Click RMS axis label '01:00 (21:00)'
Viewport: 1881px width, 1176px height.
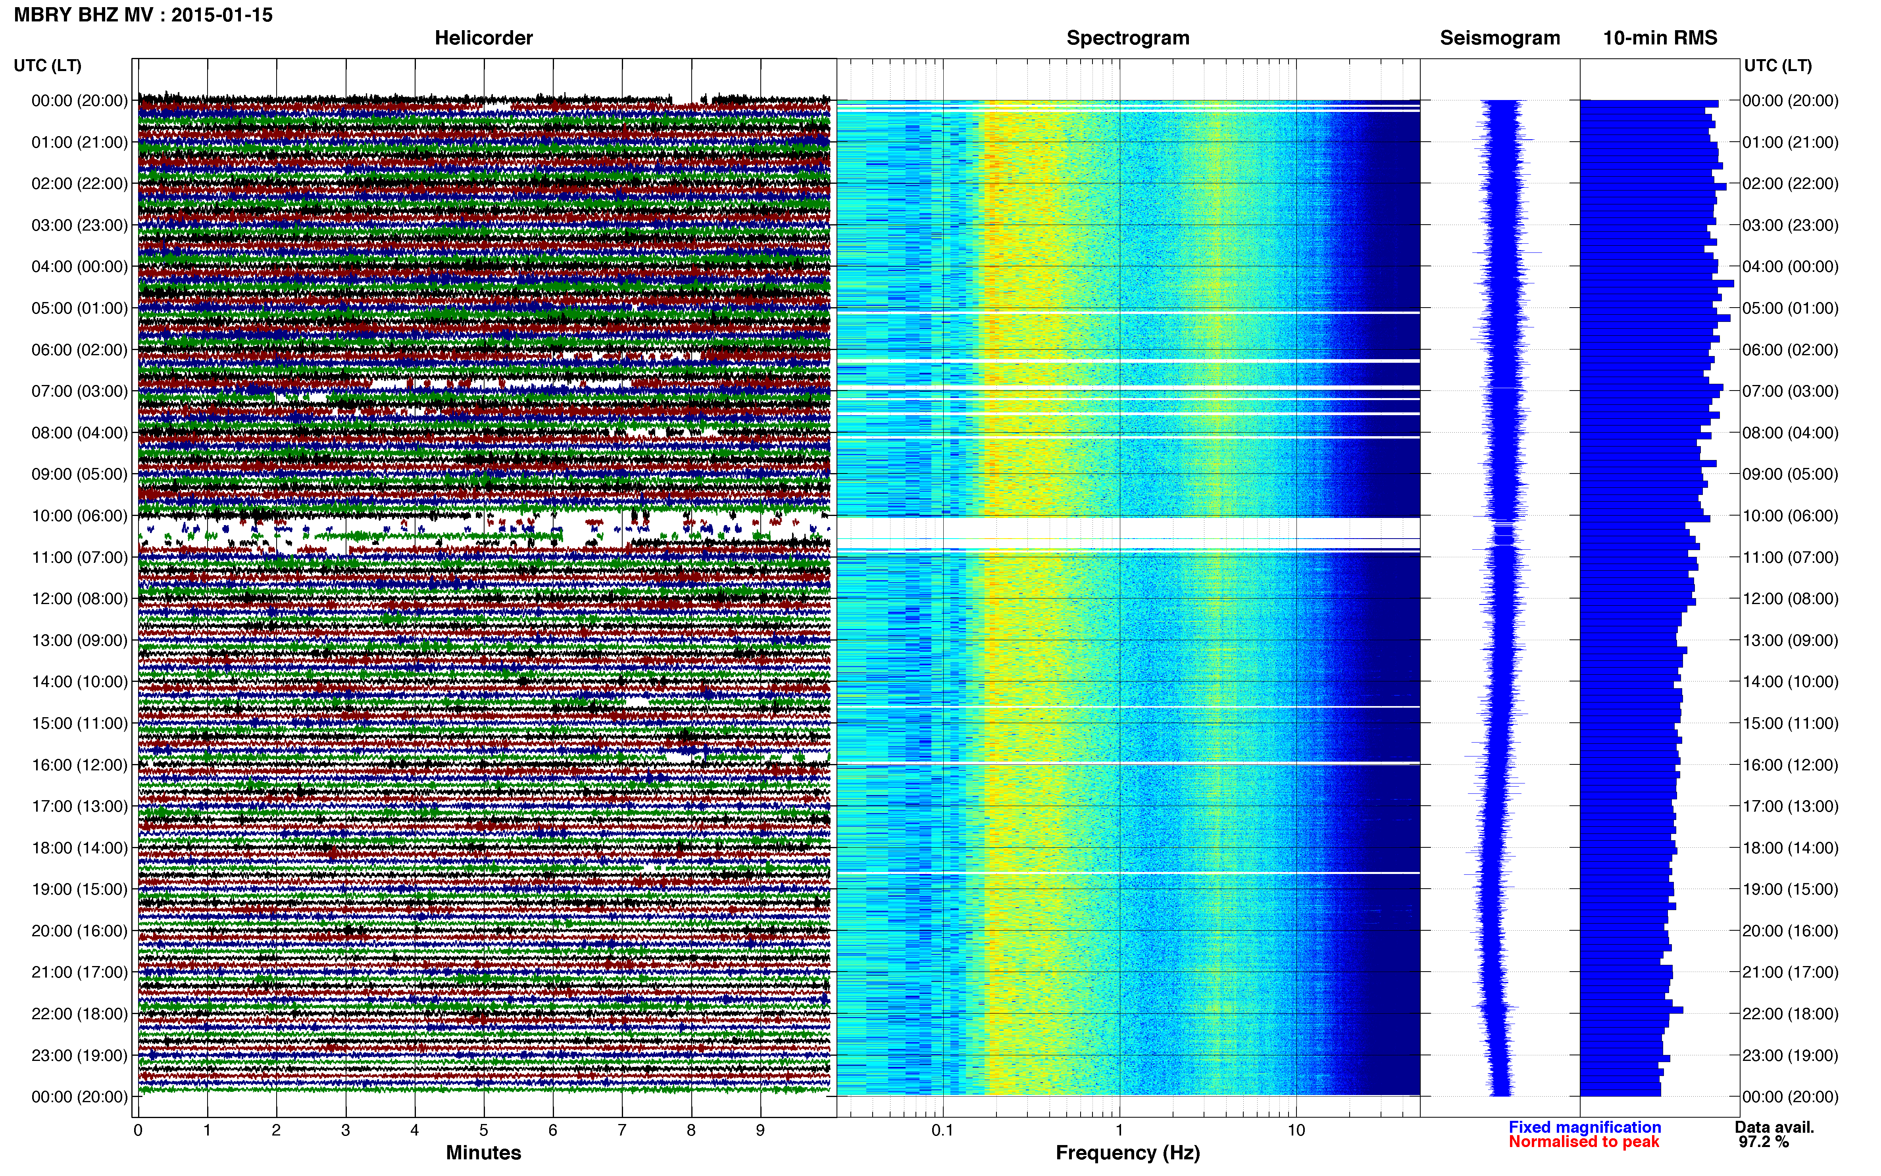click(x=1790, y=142)
